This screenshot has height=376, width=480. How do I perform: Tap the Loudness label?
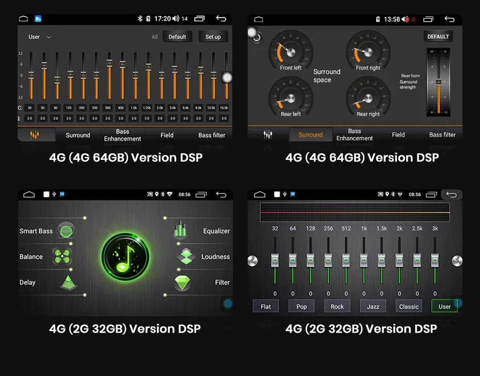coord(216,257)
